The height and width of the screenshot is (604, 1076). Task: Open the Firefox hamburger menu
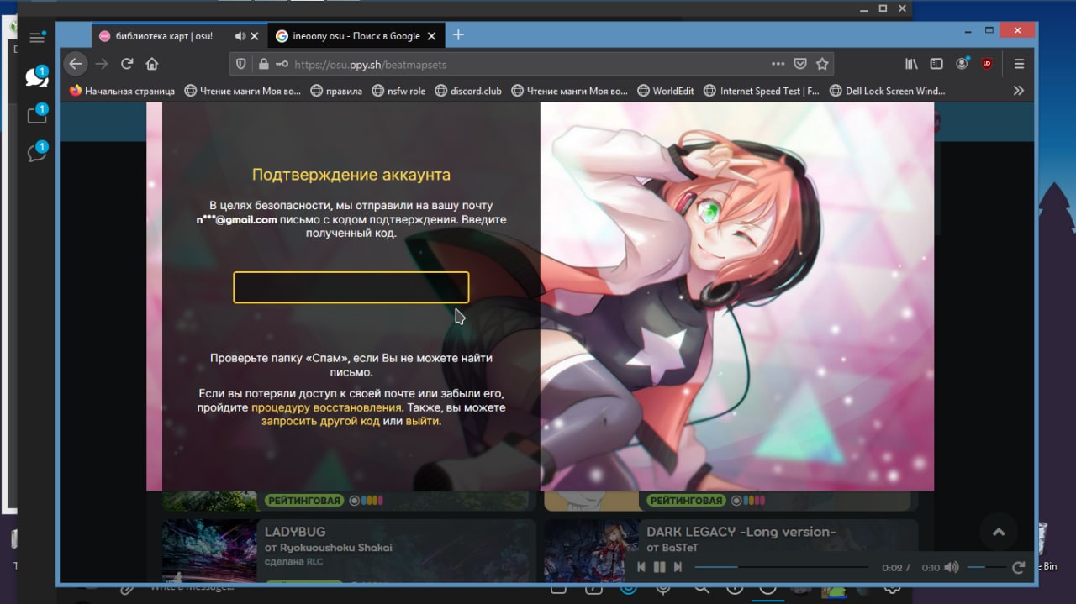coord(1020,64)
